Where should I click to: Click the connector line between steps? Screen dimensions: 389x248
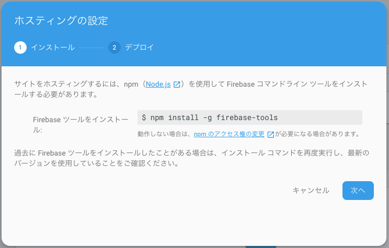click(91, 48)
